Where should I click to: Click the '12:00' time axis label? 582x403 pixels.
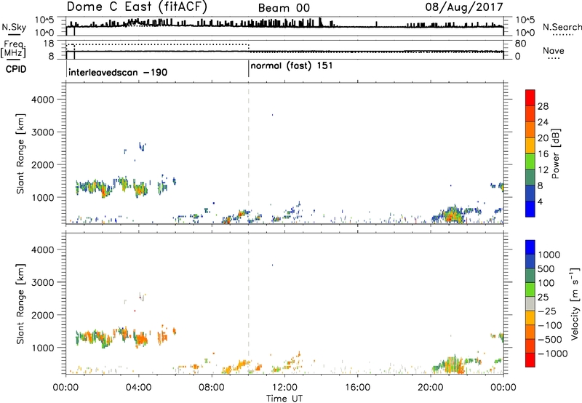(x=284, y=388)
